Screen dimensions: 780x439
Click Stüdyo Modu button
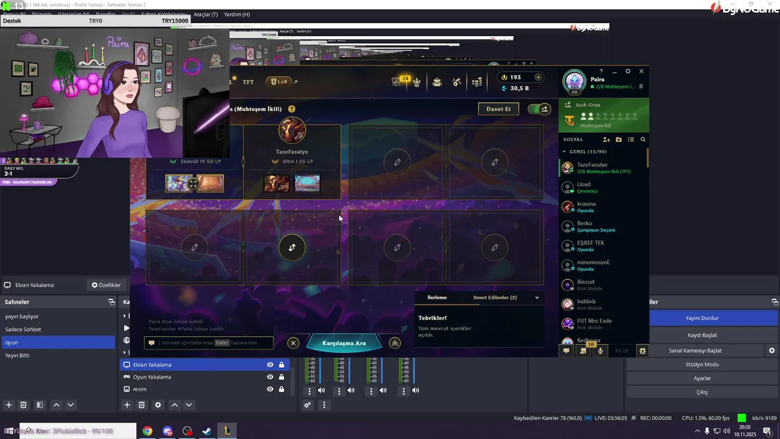point(702,364)
